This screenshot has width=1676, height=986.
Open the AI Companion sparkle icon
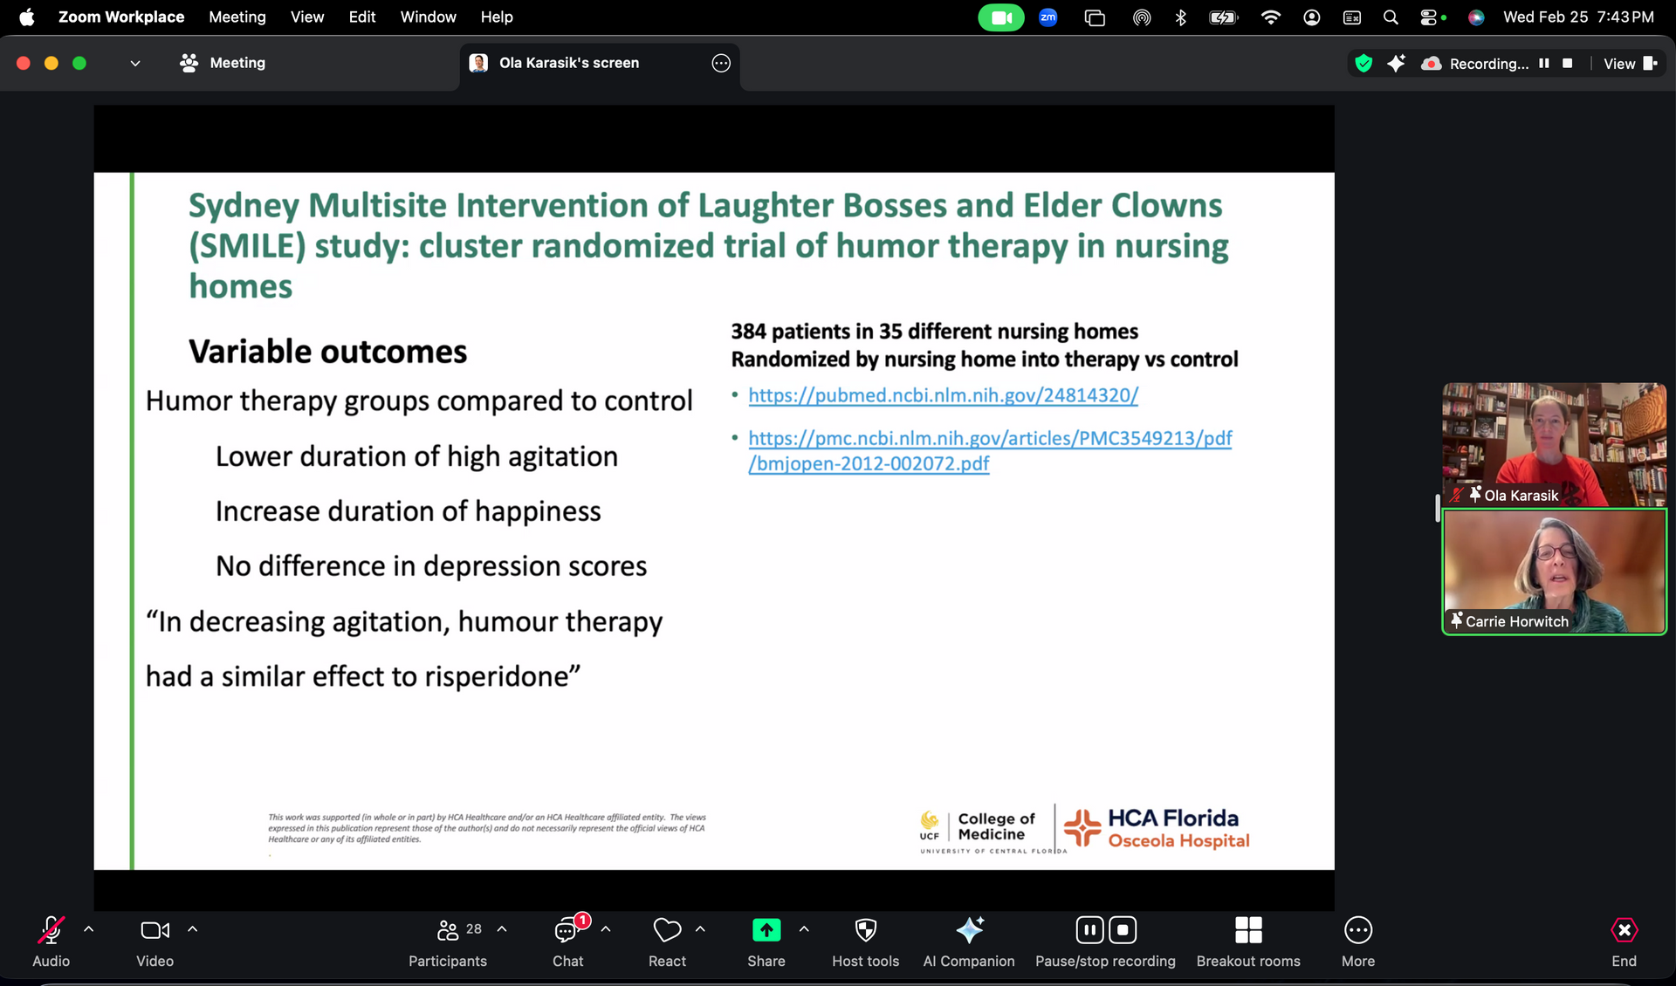(x=969, y=930)
